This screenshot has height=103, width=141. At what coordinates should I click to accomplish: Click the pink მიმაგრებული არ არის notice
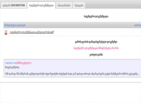96,48
